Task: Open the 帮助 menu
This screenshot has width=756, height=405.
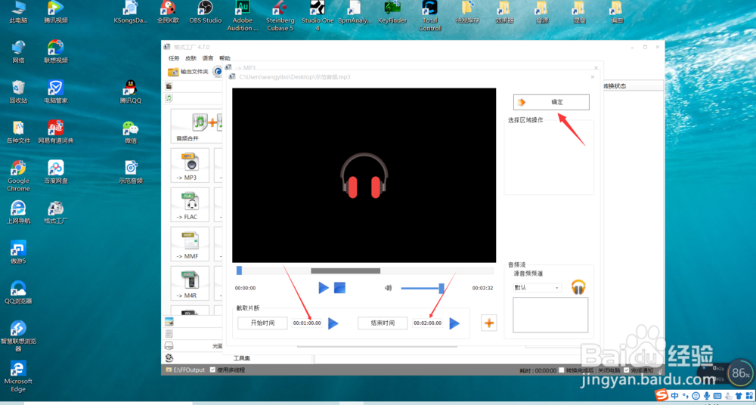Action: (x=225, y=58)
